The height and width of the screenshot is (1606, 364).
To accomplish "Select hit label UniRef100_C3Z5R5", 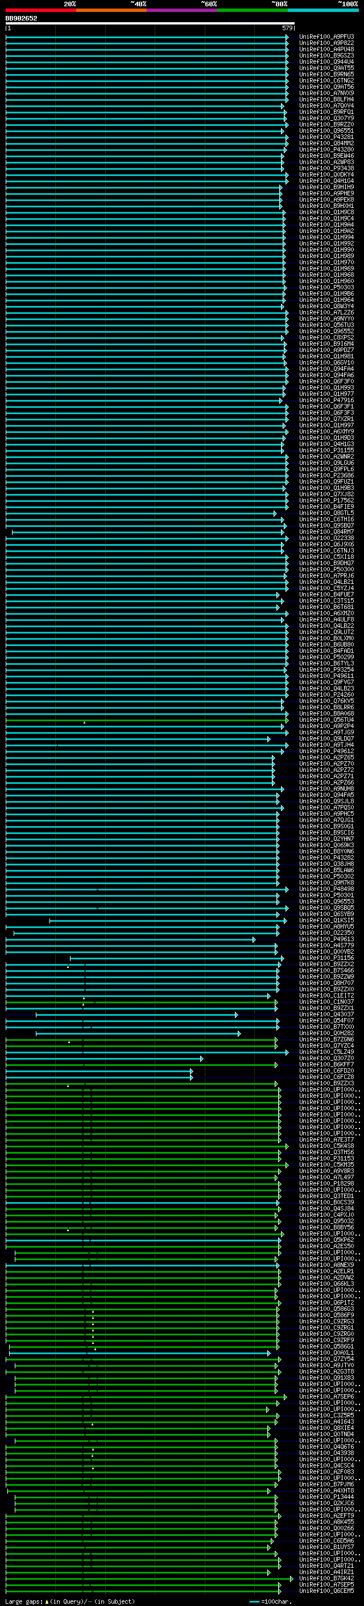I will [326, 1416].
